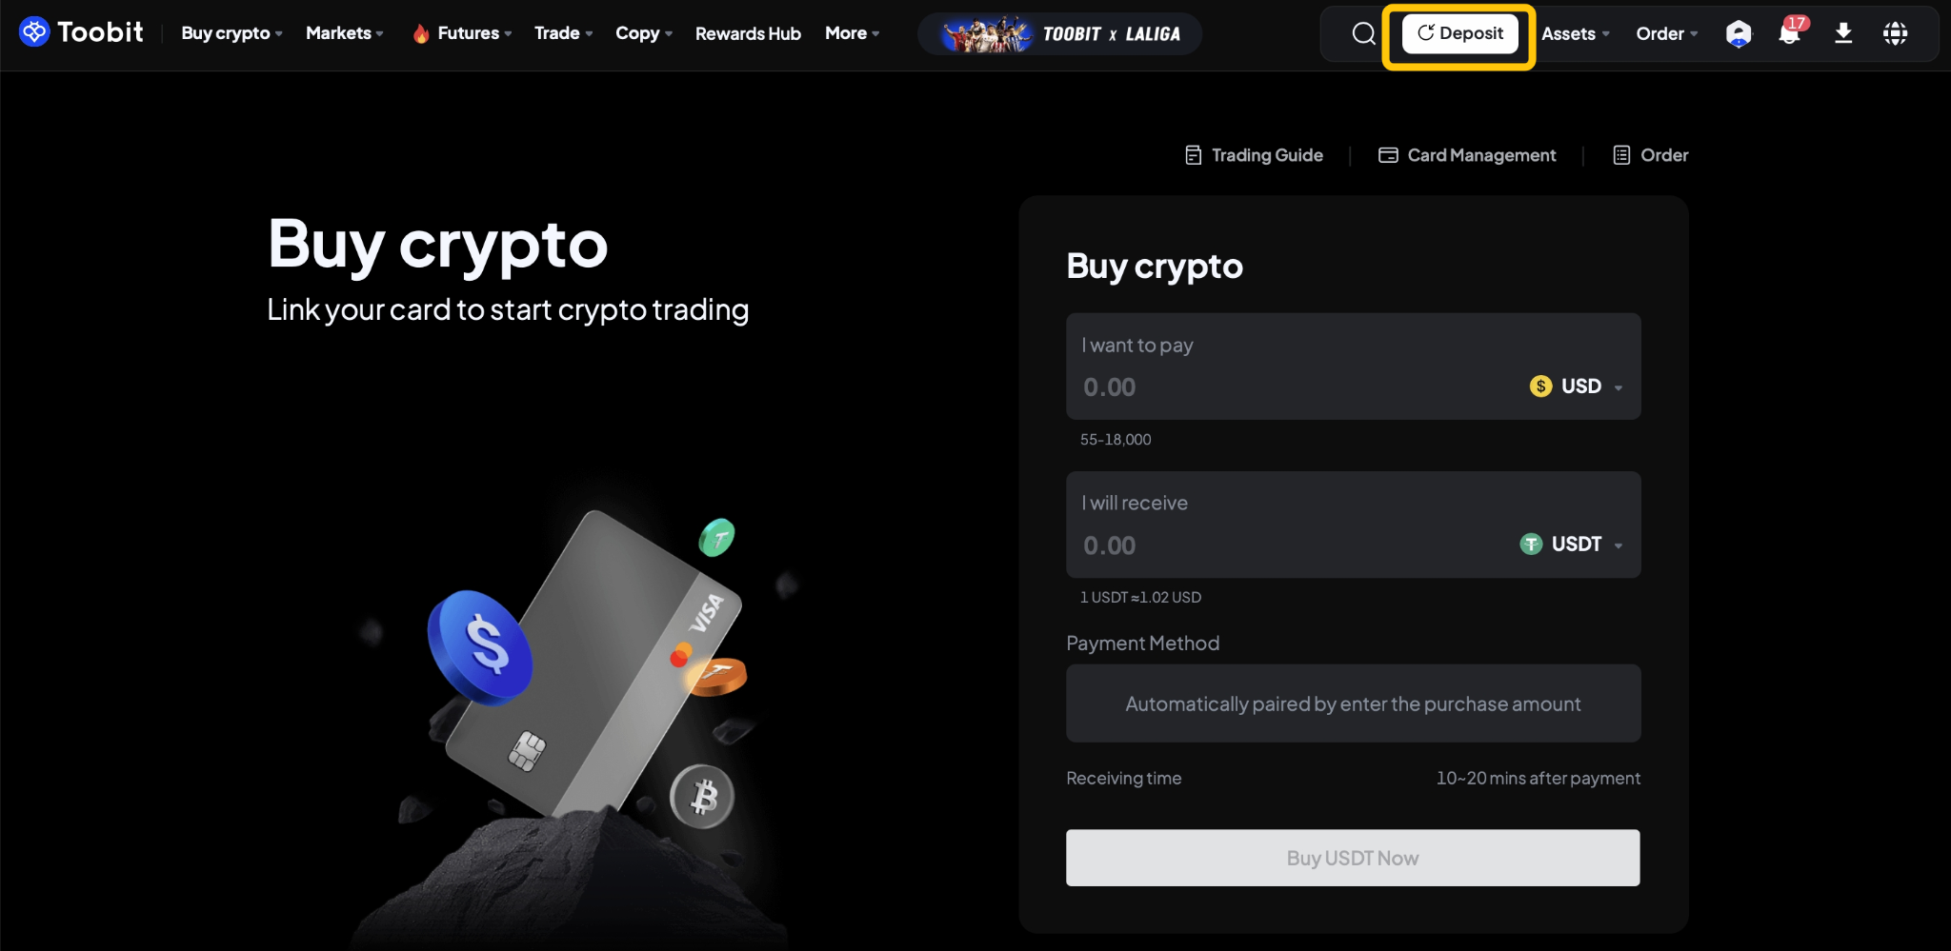The width and height of the screenshot is (1951, 951).
Task: Open the search magnifier icon
Action: tap(1363, 33)
